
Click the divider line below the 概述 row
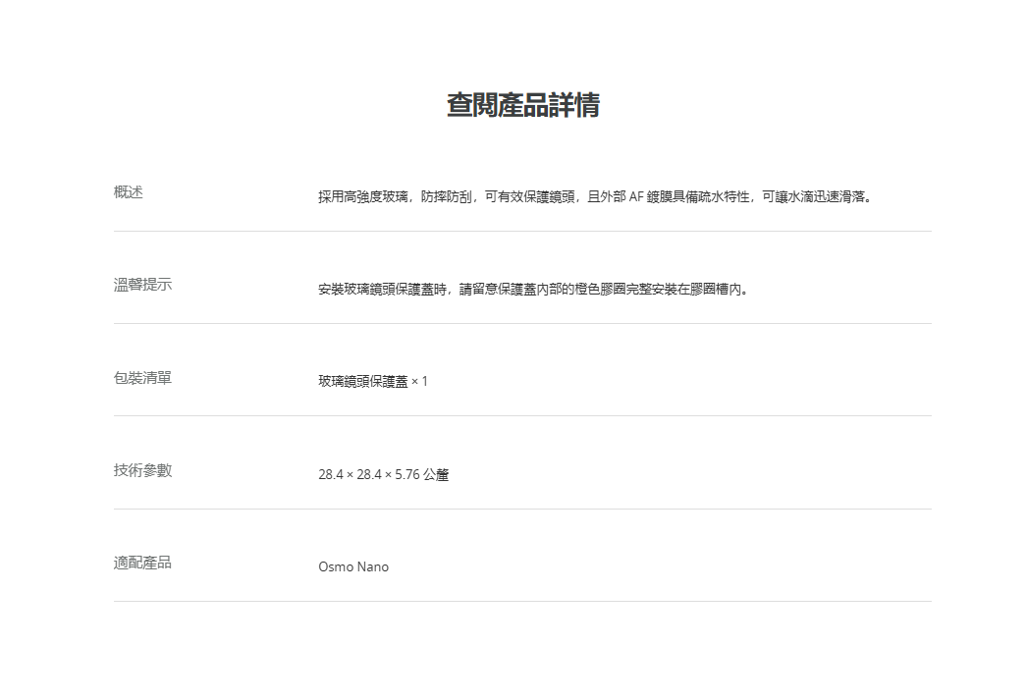522,232
